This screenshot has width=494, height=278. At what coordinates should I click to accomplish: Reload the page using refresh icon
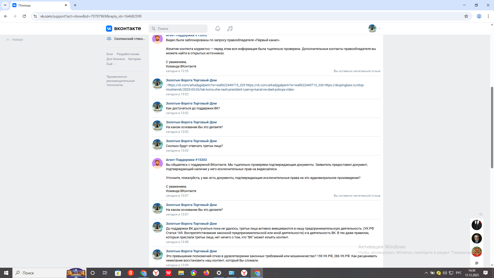(24, 16)
